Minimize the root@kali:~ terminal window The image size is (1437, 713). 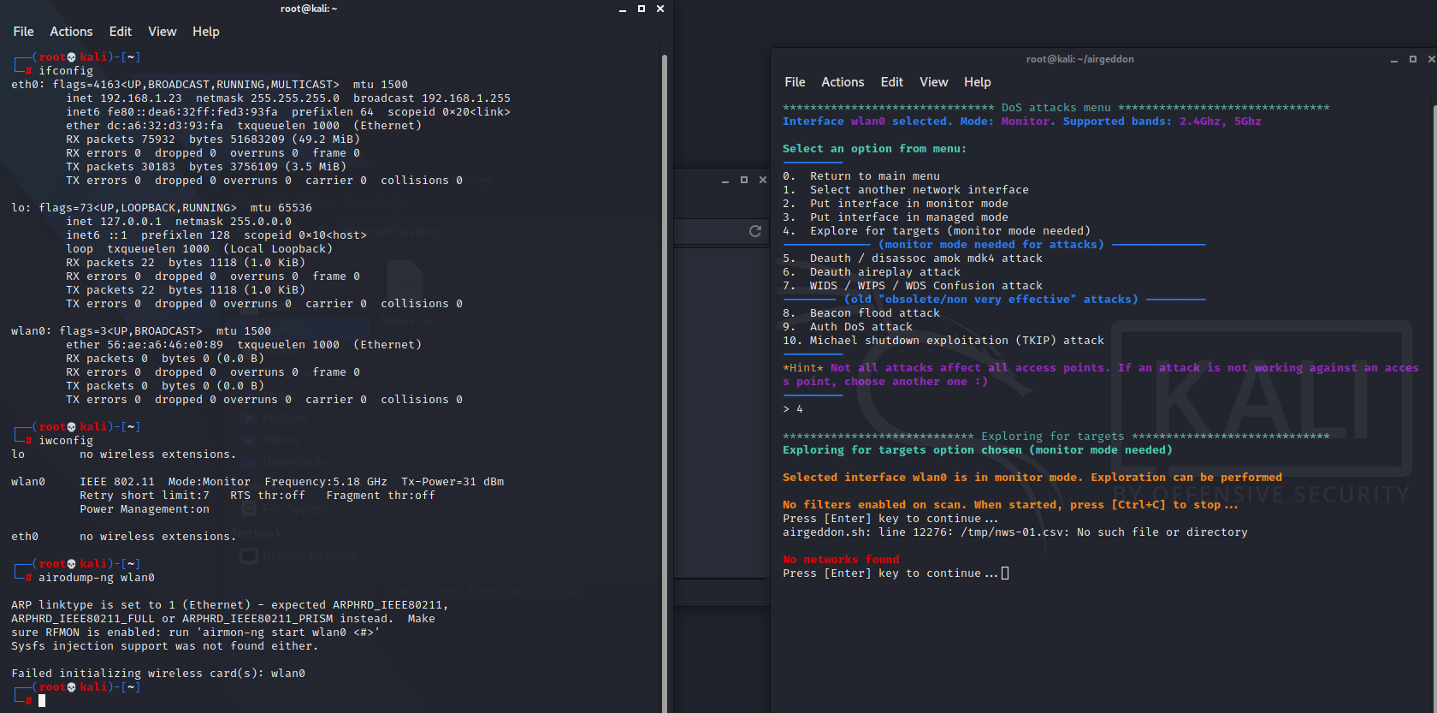click(x=623, y=9)
